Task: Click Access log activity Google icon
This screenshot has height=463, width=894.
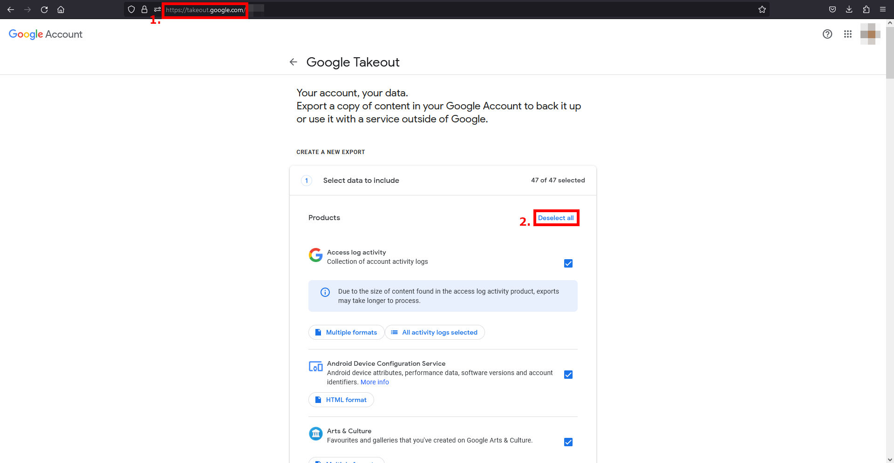Action: 316,255
